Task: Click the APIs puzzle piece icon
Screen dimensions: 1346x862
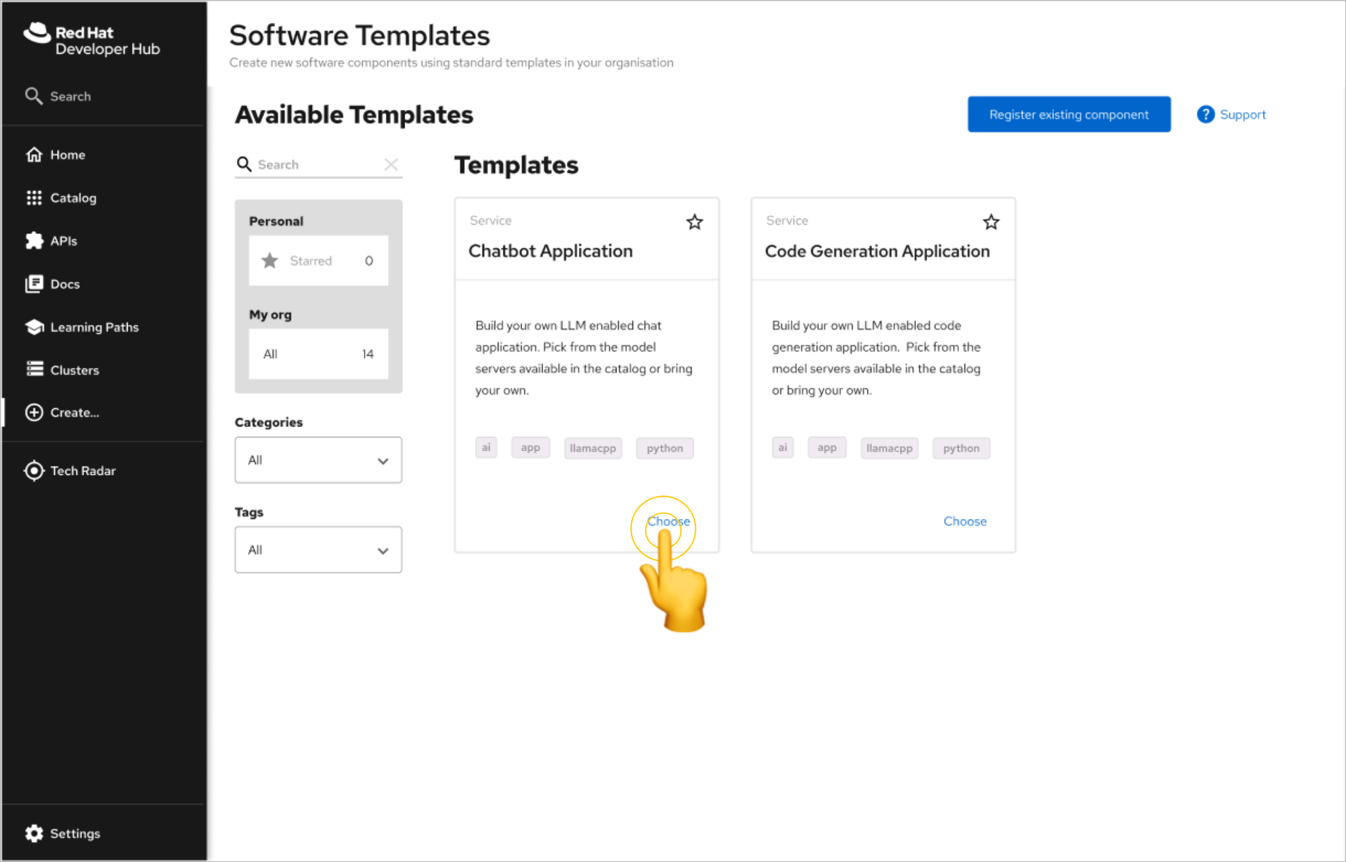Action: 34,241
